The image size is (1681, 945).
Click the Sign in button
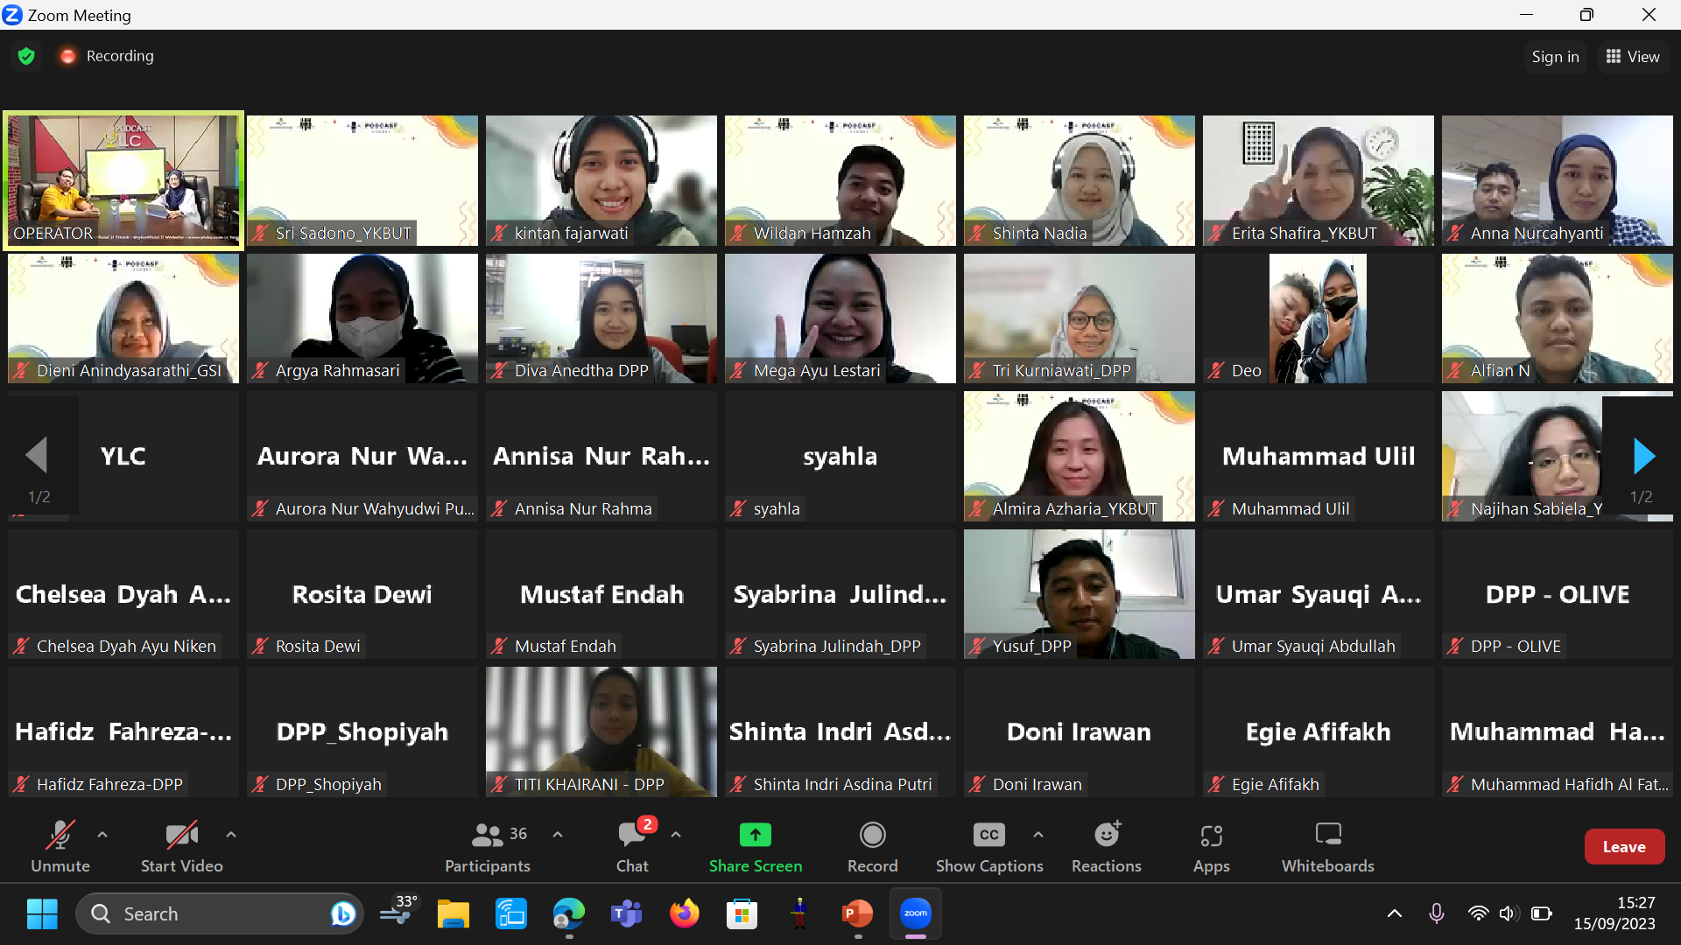1555,57
